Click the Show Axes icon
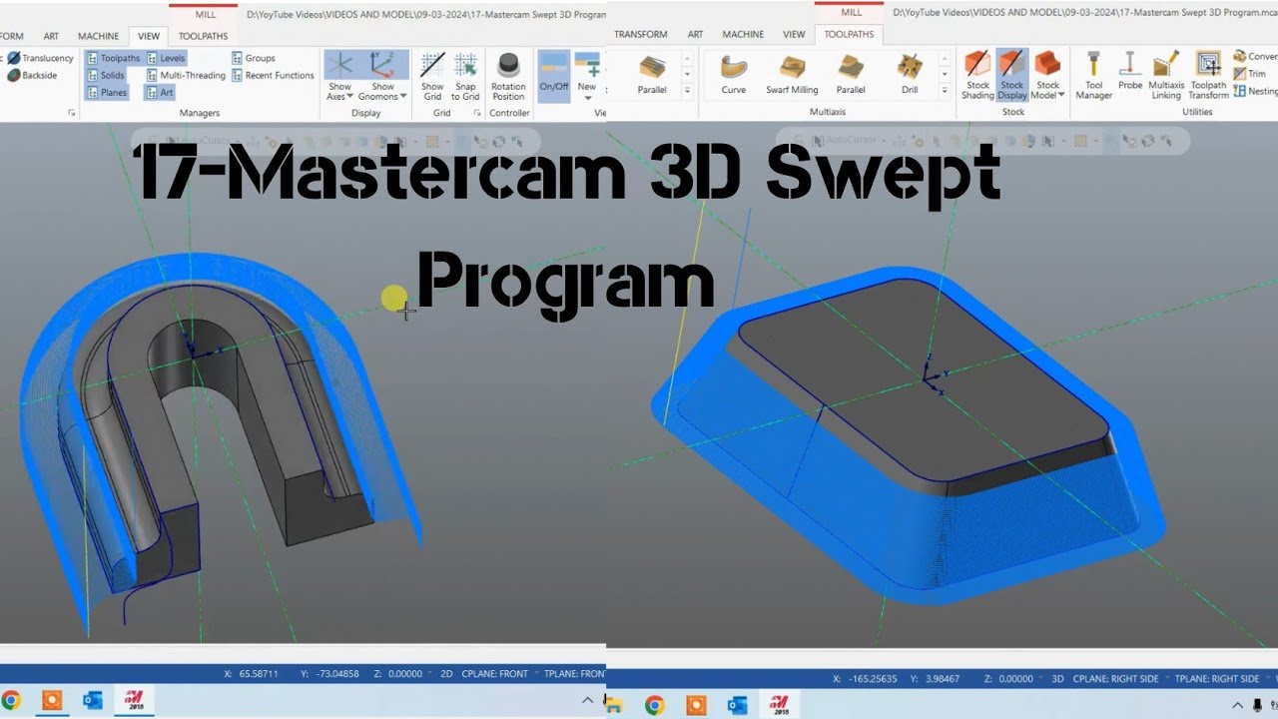This screenshot has height=719, width=1278. (340, 65)
